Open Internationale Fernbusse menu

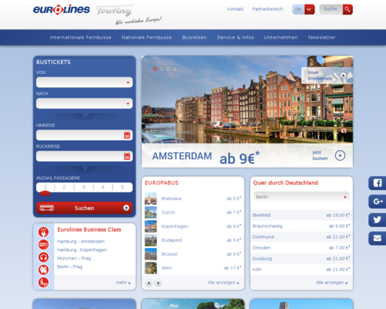(x=80, y=37)
